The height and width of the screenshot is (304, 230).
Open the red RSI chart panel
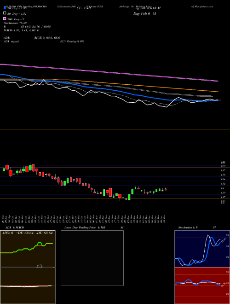[x=202, y=286]
